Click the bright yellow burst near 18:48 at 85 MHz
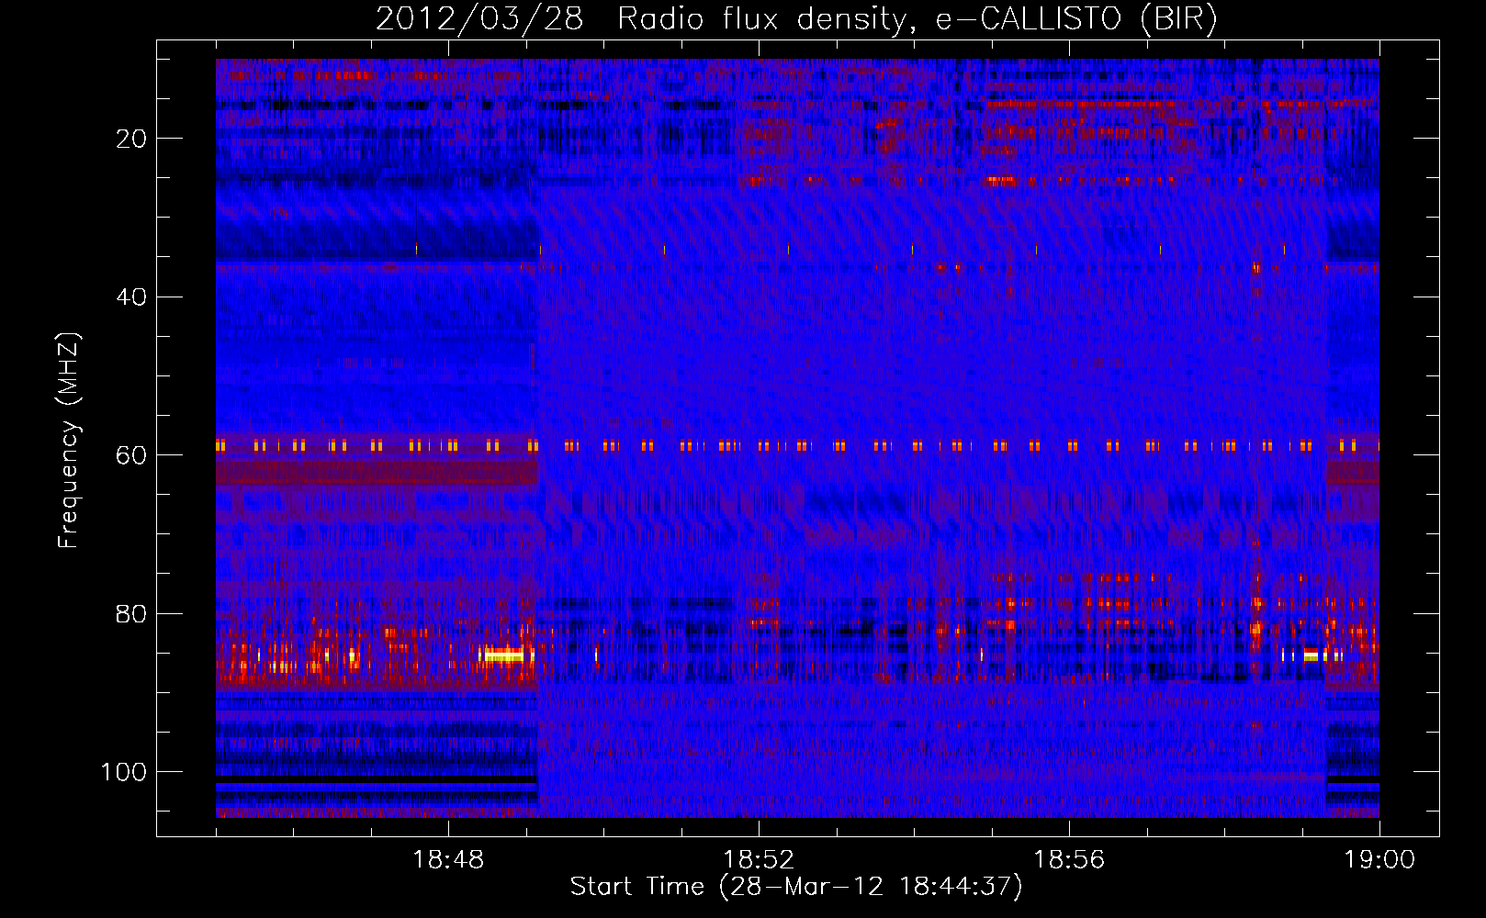 click(504, 655)
